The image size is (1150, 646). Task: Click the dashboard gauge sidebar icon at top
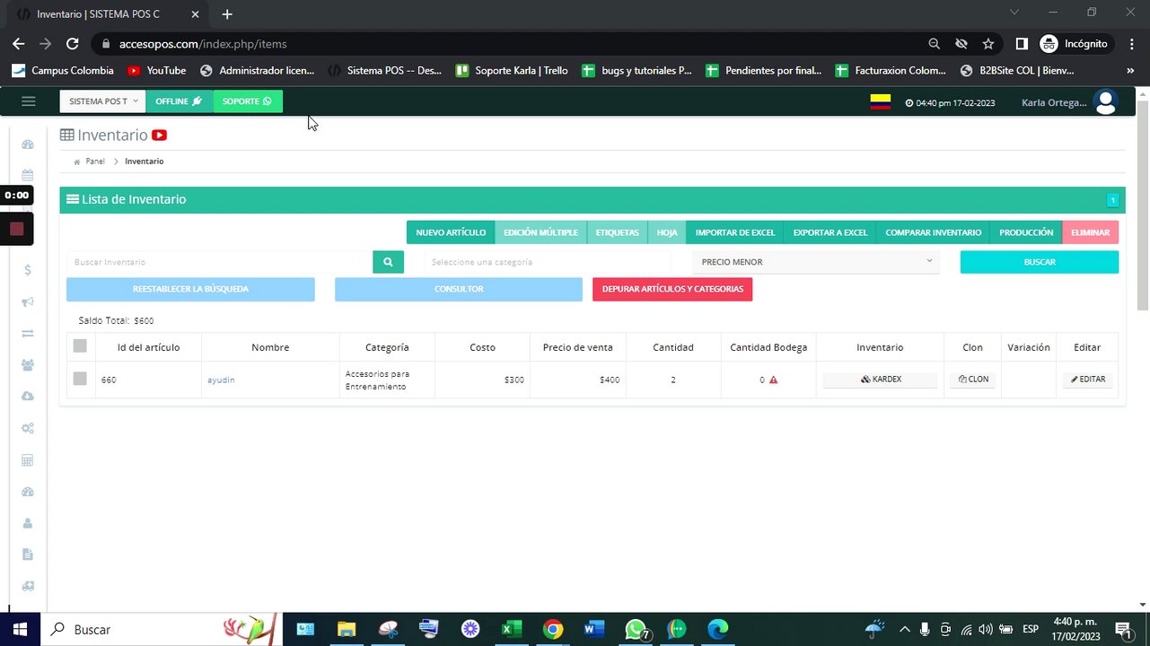pos(28,144)
